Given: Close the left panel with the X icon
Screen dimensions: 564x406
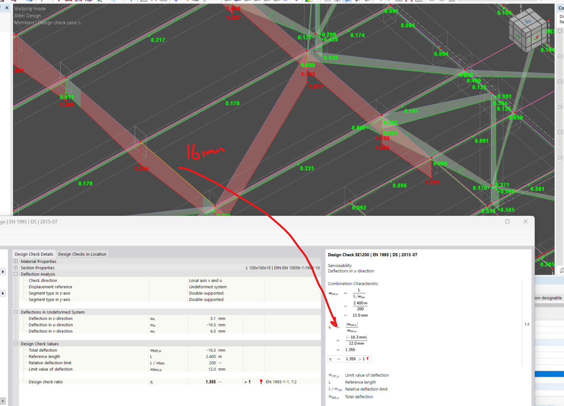Looking at the screenshot, I should tap(7, 8).
